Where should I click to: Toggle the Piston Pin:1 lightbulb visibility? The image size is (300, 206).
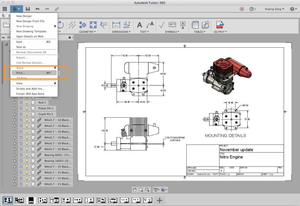tap(27, 108)
